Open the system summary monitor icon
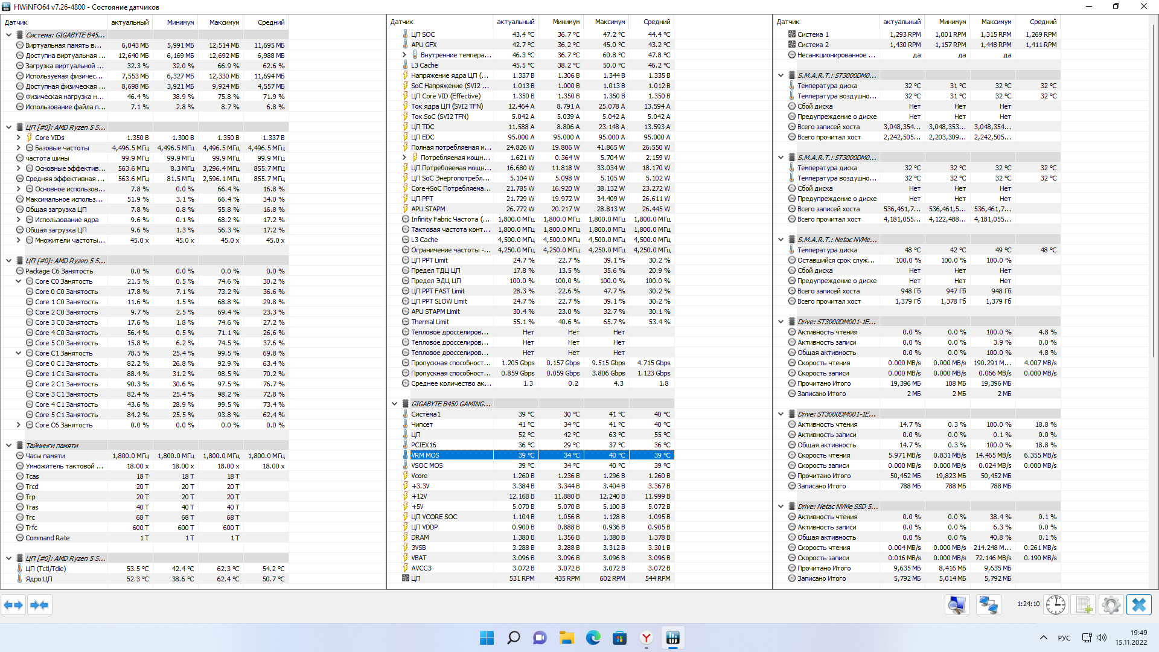This screenshot has width=1159, height=652. (957, 605)
